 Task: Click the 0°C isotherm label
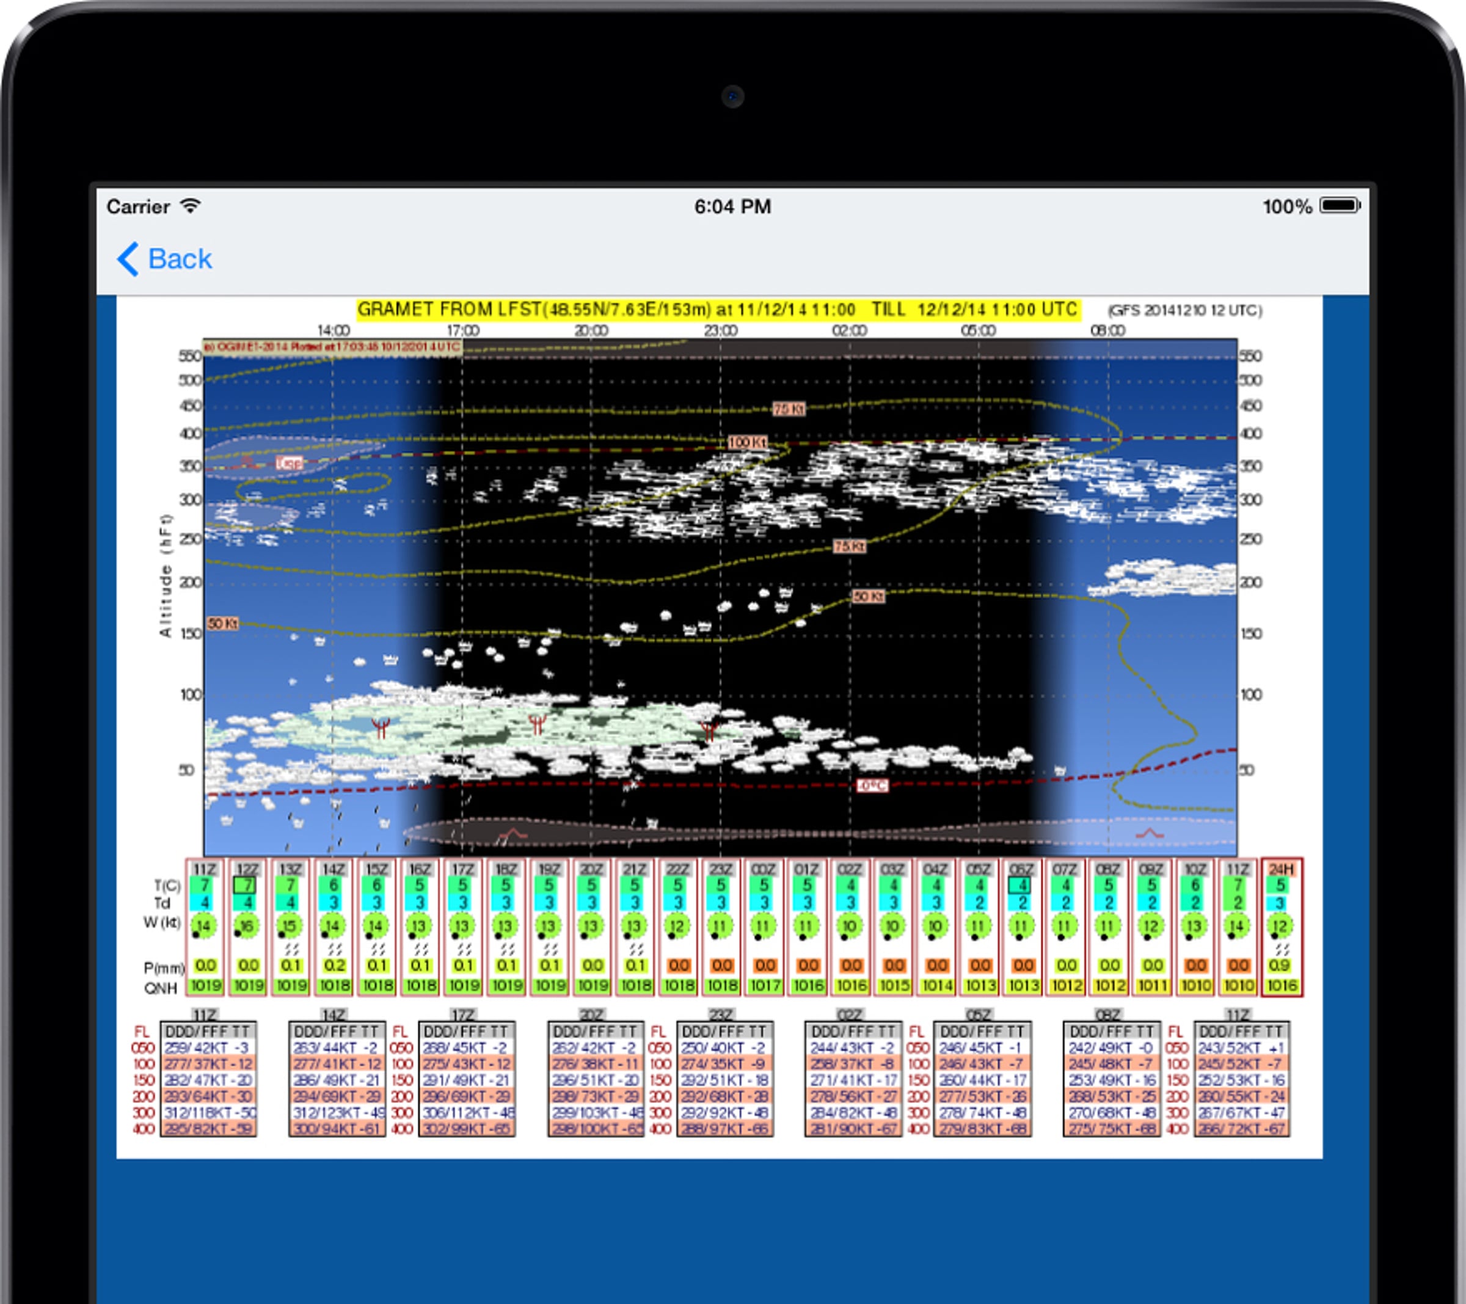click(x=872, y=785)
